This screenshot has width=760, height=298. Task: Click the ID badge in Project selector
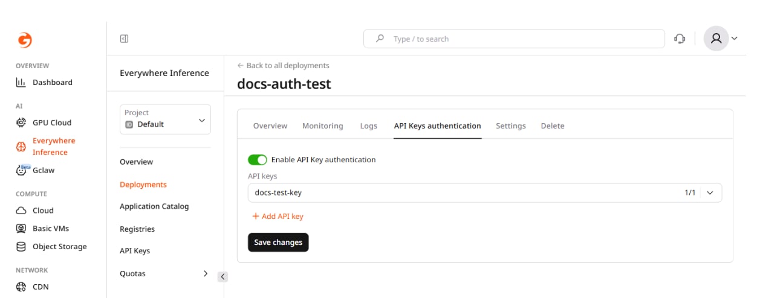[129, 124]
